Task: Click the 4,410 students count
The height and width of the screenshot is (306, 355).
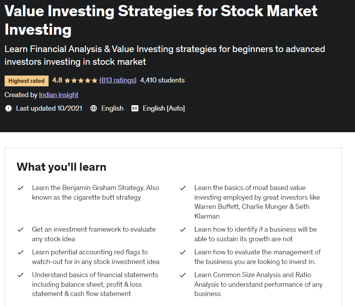Action: pyautogui.click(x=162, y=80)
